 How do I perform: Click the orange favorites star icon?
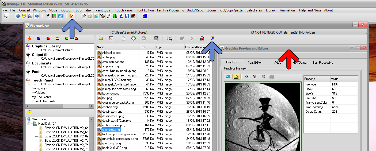click(x=30, y=39)
